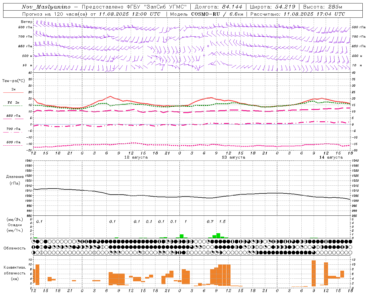Screen dimensions: 367x293
Task: Click the solid red '2м' legend line
Action: [13, 92]
